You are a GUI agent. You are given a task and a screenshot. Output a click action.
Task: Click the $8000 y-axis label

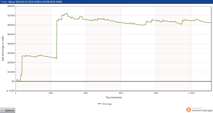pos(11,6)
